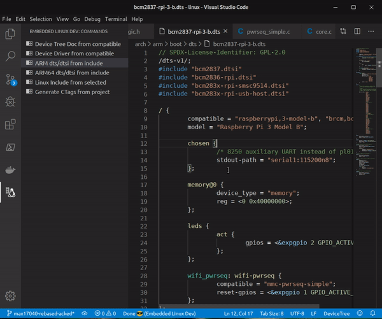Split the editor with the split icon
This screenshot has width=382, height=319.
pyautogui.click(x=357, y=31)
